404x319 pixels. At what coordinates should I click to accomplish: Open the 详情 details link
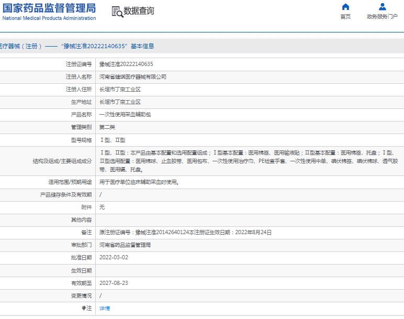pos(105,308)
